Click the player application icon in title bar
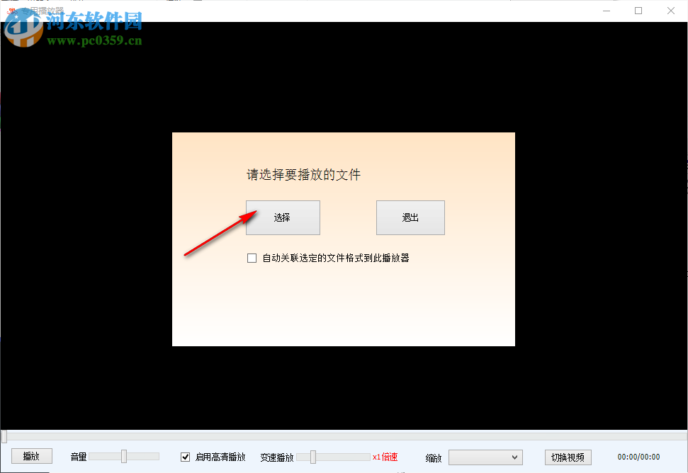The image size is (688, 473). [x=11, y=10]
